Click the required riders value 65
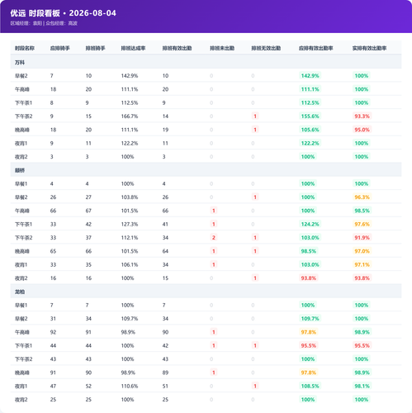 click(x=53, y=251)
